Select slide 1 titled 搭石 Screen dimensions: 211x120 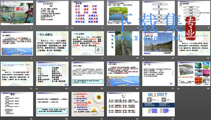(17, 13)
